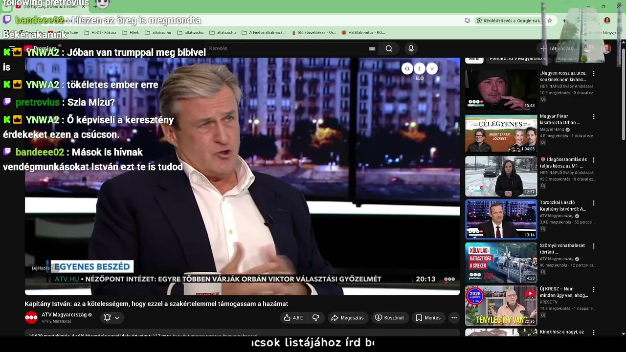This screenshot has width=626, height=352.
Task: Start voice search with the microphone icon
Action: pos(411,48)
